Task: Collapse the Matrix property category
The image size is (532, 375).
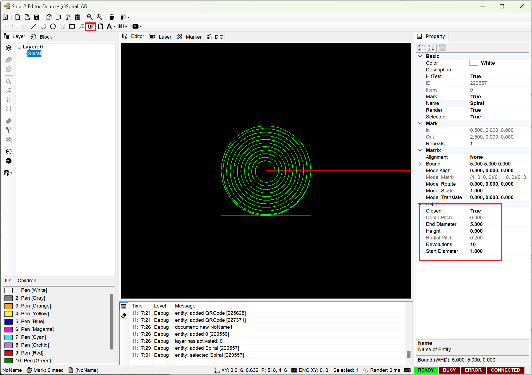Action: [420, 150]
